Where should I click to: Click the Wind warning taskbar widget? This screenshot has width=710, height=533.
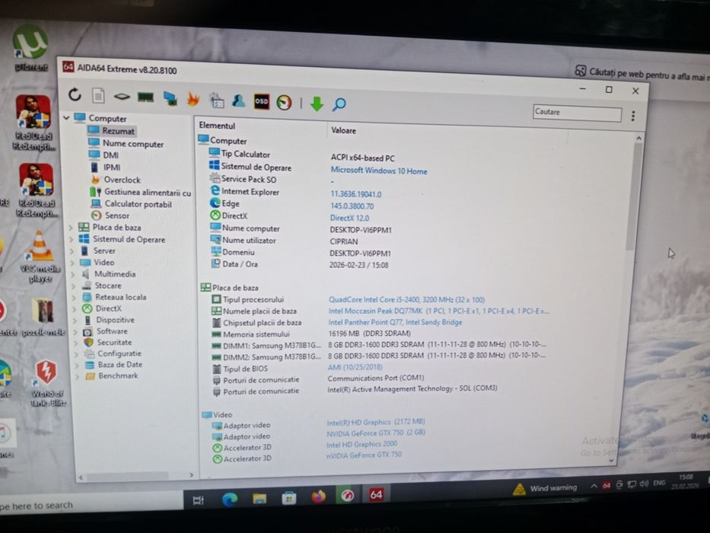[545, 488]
